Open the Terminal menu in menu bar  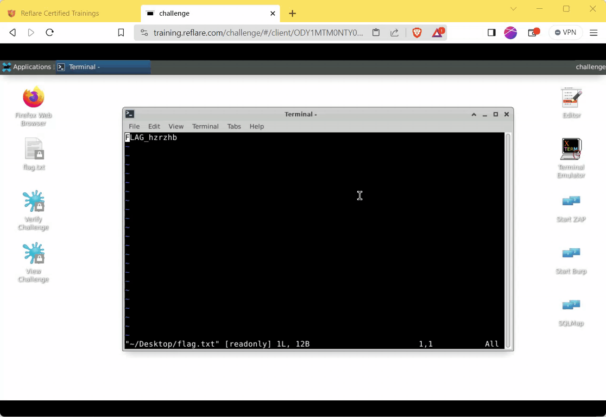point(205,126)
